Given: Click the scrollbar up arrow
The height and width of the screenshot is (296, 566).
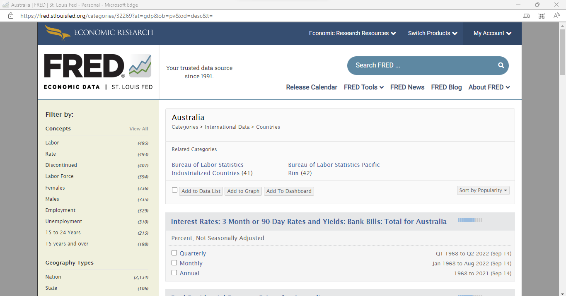Looking at the screenshot, I should point(562,26).
